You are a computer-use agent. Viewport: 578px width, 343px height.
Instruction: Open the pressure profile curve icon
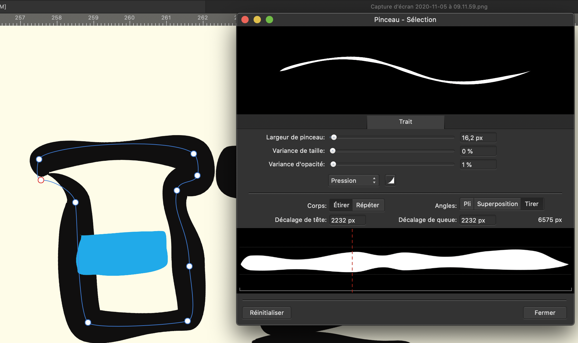[x=390, y=180]
